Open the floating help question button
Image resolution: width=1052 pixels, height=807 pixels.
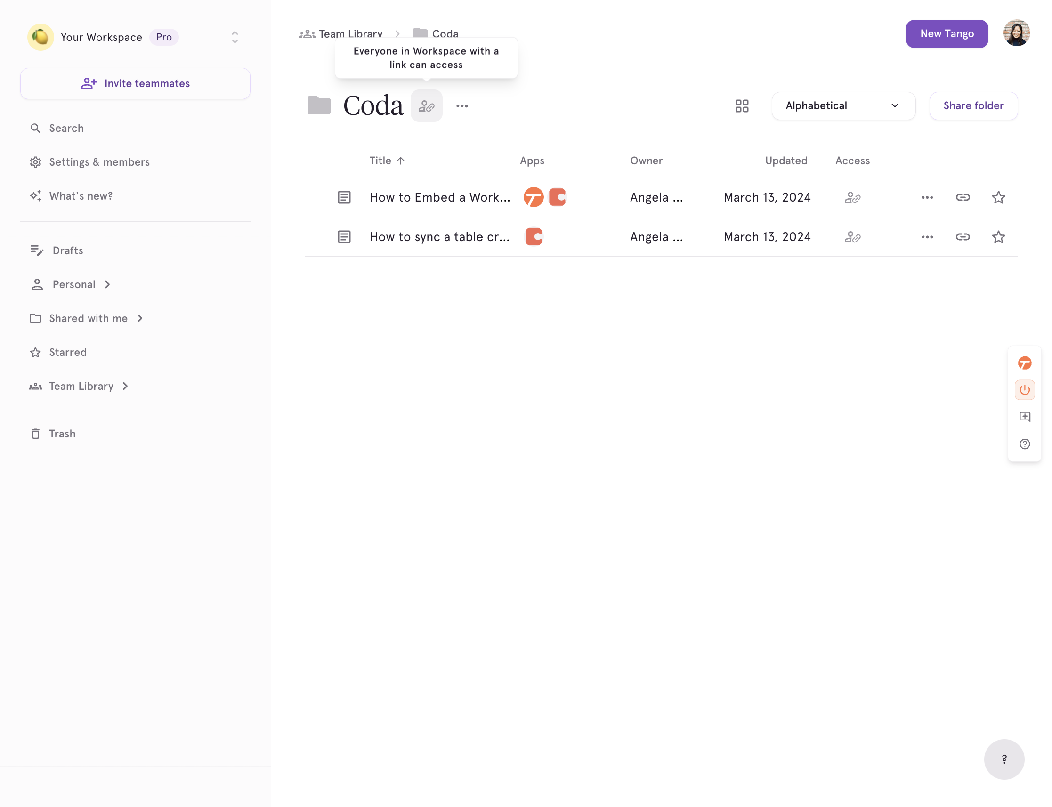click(1003, 759)
